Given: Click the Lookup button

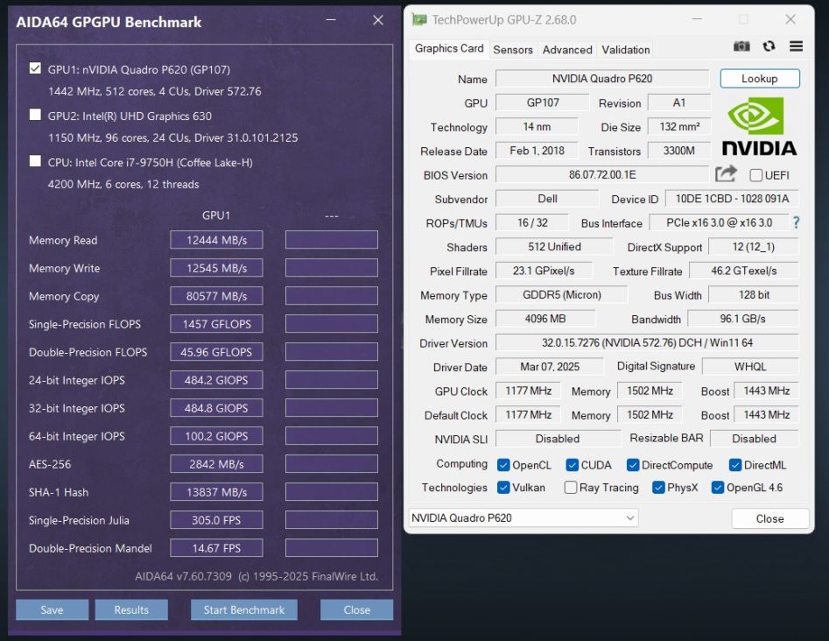Looking at the screenshot, I should pos(759,79).
